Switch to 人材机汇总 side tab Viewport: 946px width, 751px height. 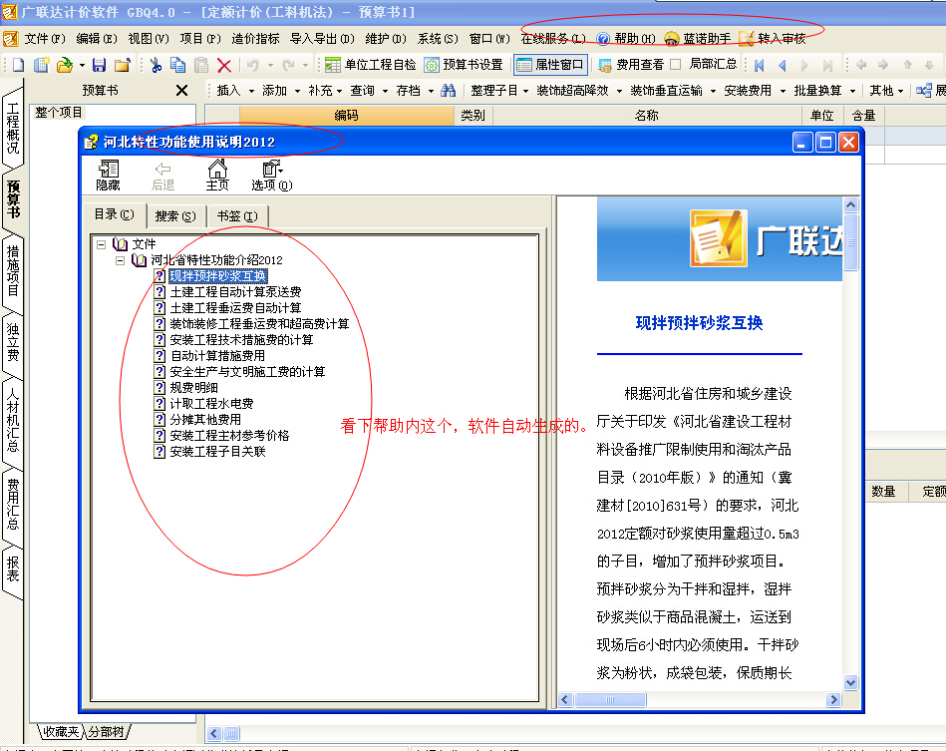pos(12,420)
